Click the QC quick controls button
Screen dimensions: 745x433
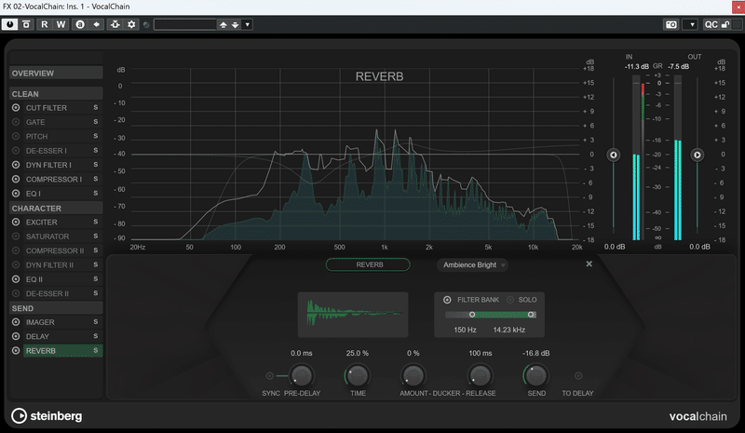click(x=711, y=25)
